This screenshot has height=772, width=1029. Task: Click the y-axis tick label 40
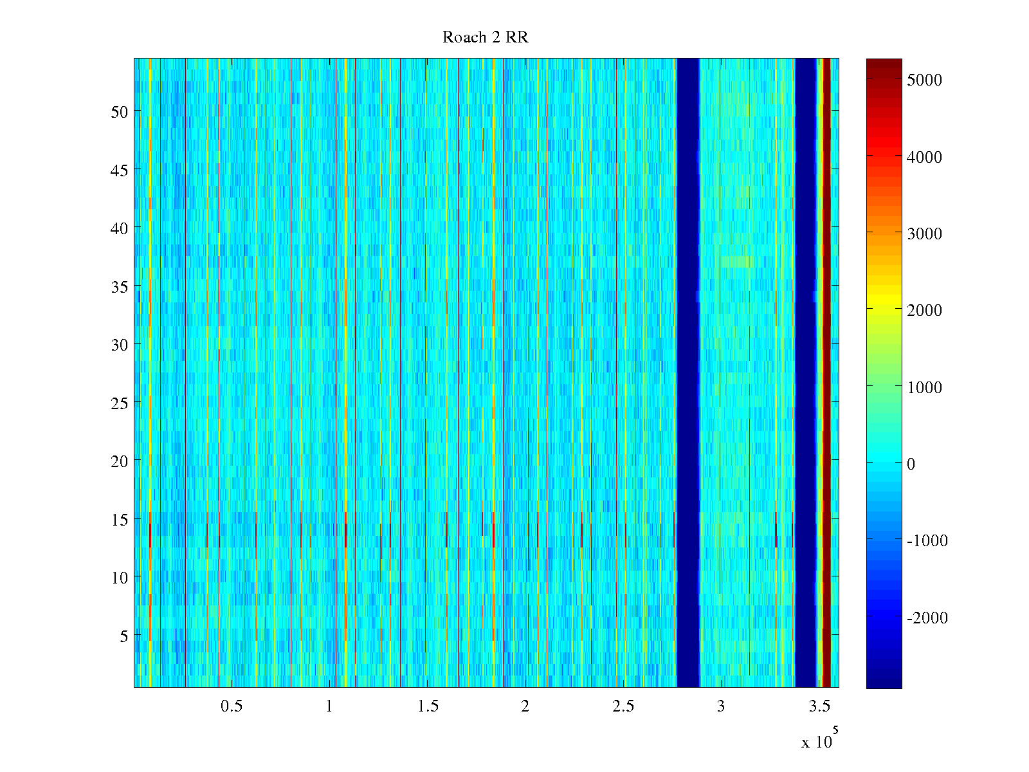coord(120,228)
